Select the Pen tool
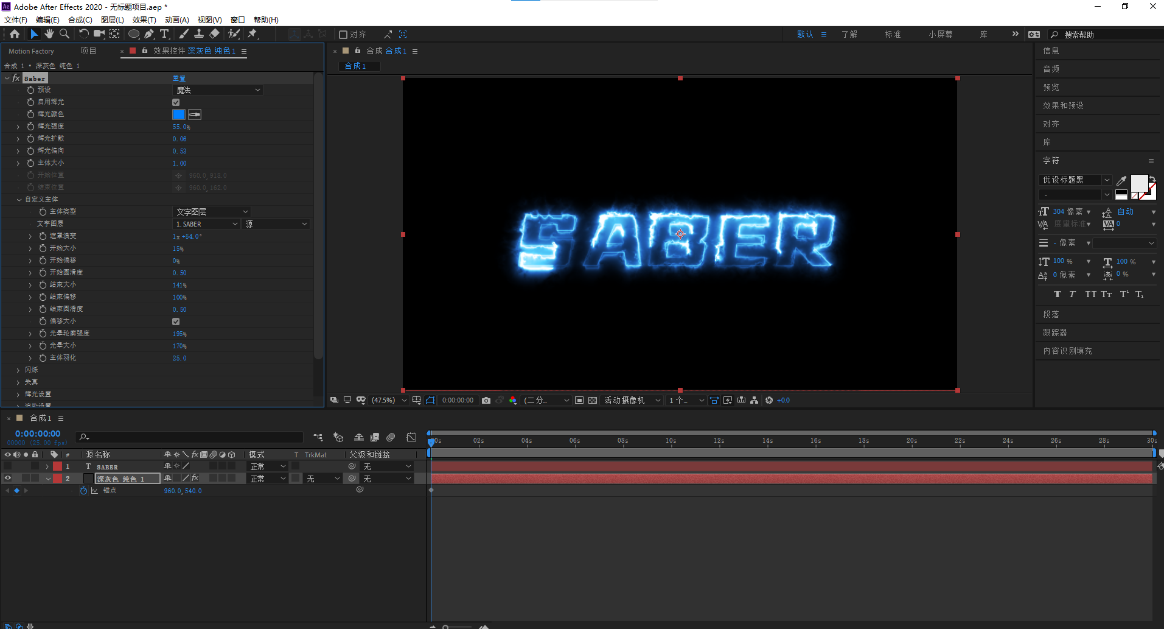1164x629 pixels. [x=149, y=34]
